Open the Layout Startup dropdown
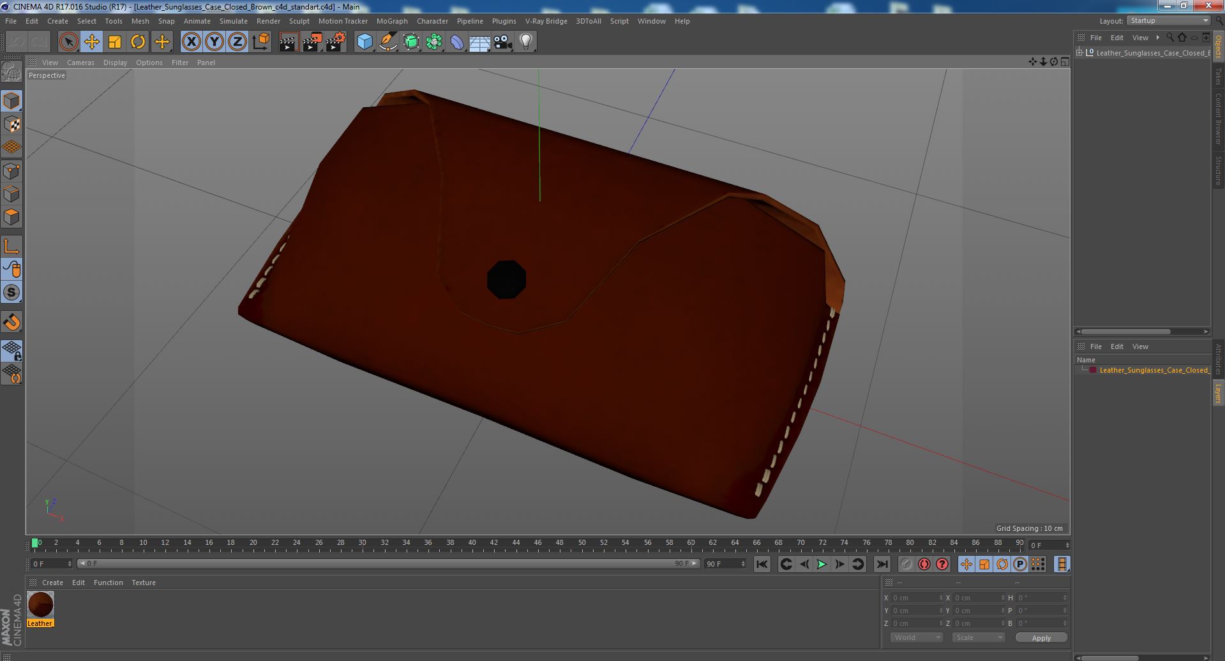This screenshot has width=1225, height=661. [1168, 21]
